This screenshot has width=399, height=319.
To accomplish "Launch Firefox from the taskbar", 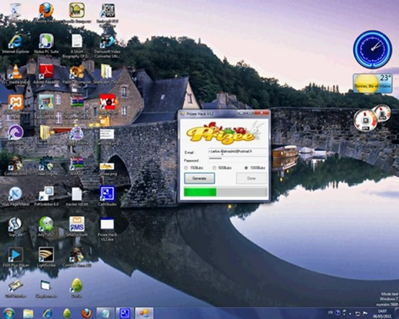I will (86, 313).
